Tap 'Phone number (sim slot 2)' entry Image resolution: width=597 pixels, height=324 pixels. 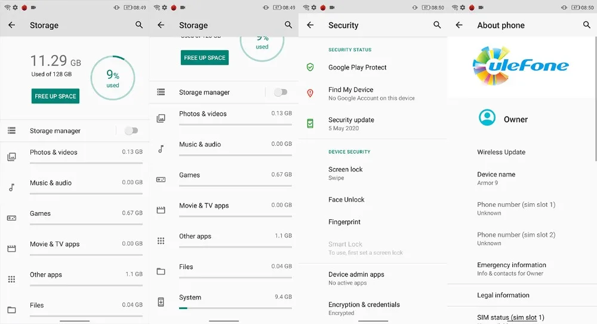(x=522, y=239)
